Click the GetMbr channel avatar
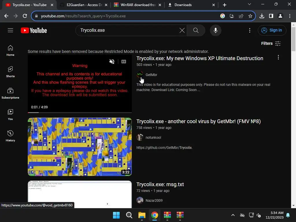Screen dimensions: 296x222 [x=140, y=75]
